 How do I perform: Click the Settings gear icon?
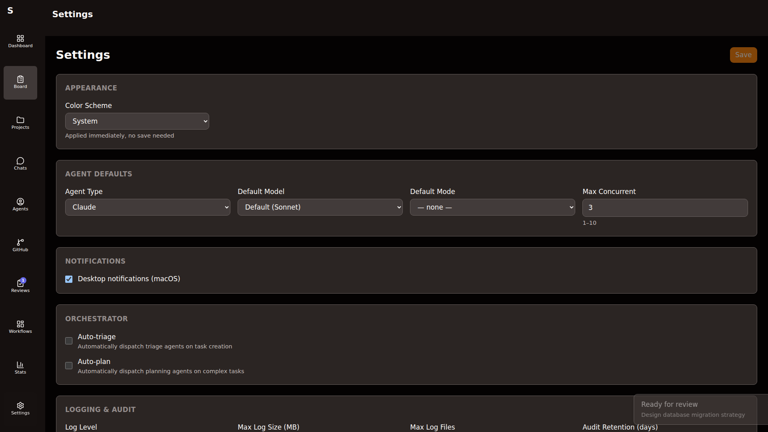20,408
